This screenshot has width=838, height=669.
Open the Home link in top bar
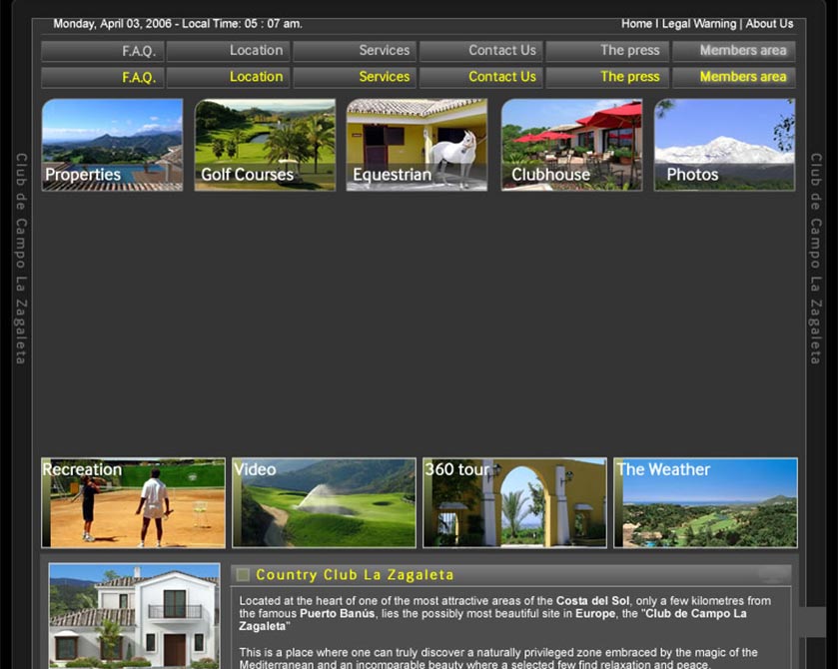click(x=636, y=24)
